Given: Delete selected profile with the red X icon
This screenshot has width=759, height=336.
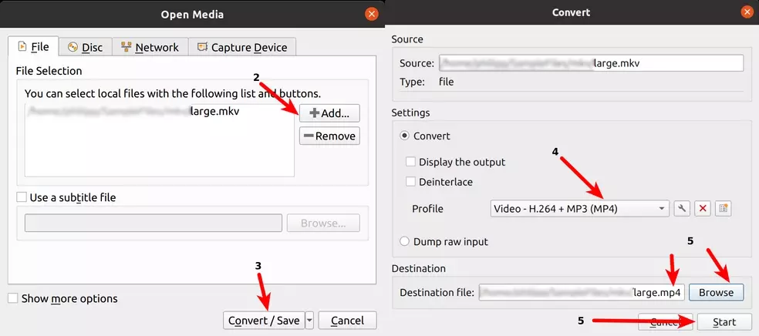Looking at the screenshot, I should coord(703,208).
